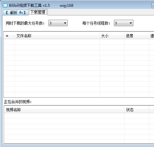
Task: Click the 大小 column header
Action: [112, 36]
